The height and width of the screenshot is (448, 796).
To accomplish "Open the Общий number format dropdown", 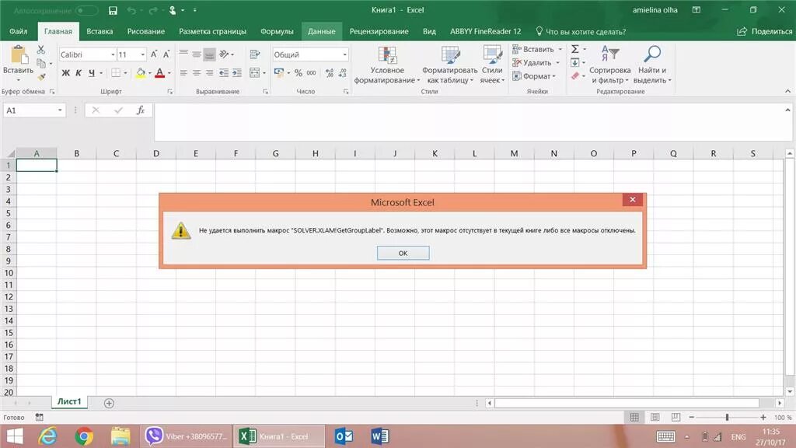I will pos(344,54).
